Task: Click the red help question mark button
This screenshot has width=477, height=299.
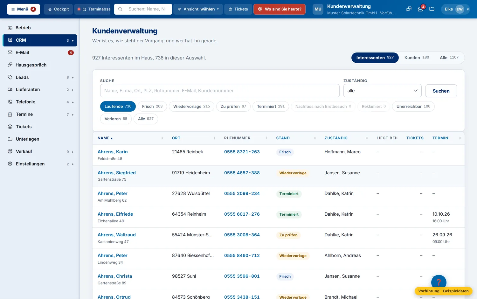Action: 439,282
